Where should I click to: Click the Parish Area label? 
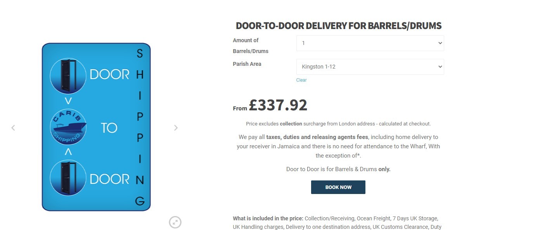(247, 64)
